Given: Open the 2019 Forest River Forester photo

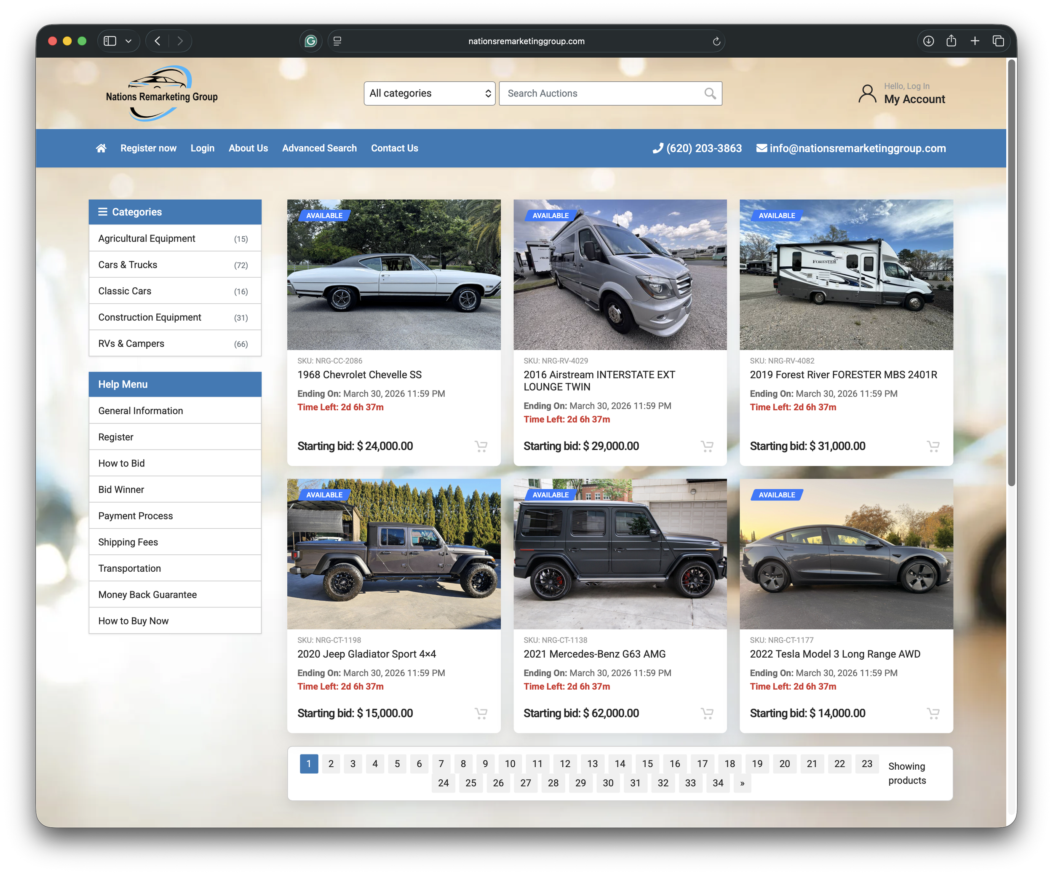Looking at the screenshot, I should click(846, 275).
